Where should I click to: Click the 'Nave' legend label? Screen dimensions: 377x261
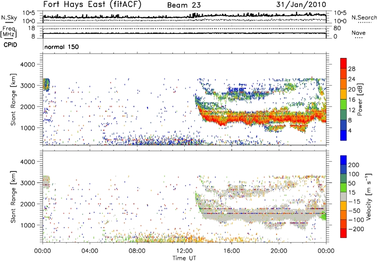tap(358, 33)
